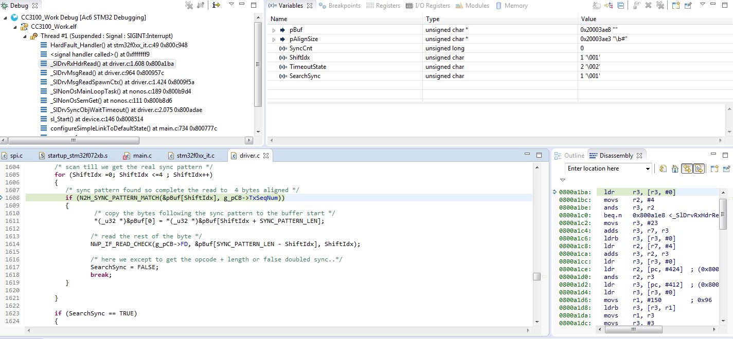Select the TimeoutState variable row
733x339 pixels.
[x=499, y=67]
